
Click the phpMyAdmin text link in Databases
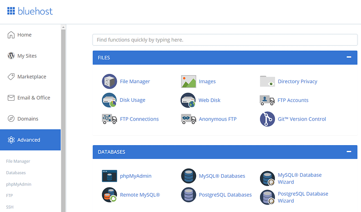pos(136,176)
